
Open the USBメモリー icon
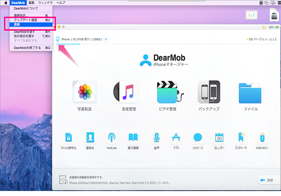(x=262, y=138)
